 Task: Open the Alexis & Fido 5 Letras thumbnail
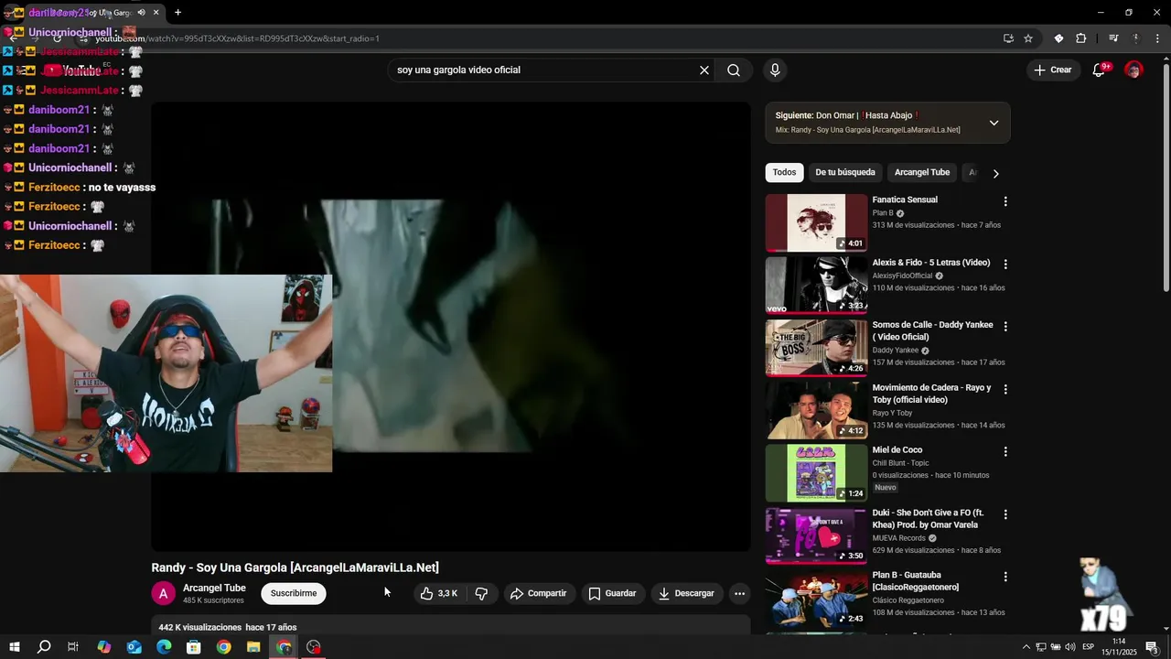(x=816, y=286)
